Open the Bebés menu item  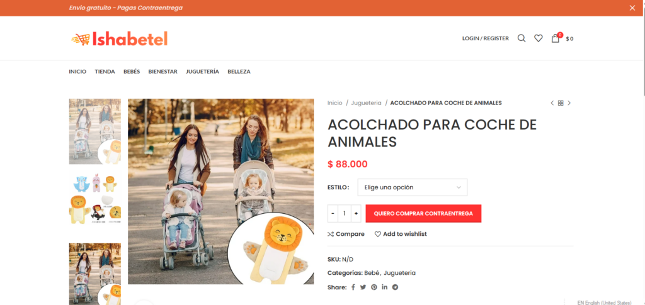(132, 72)
